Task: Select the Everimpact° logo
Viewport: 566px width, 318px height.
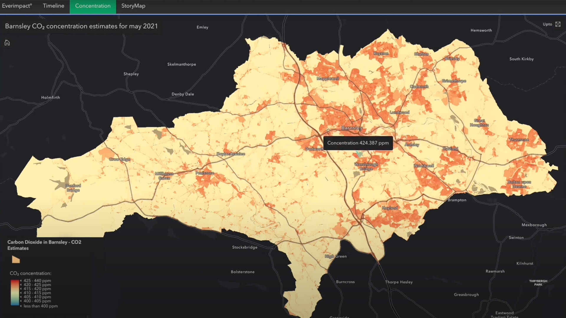Action: tap(17, 6)
